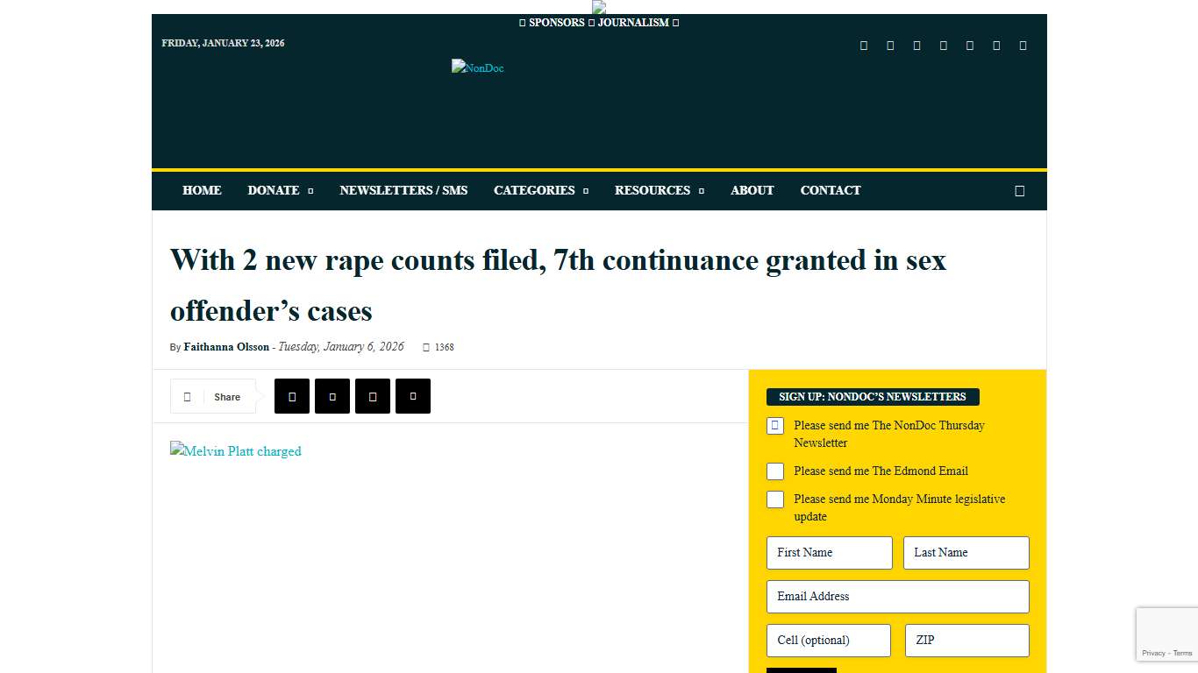Open the CONTACT menu item
Image resolution: width=1198 pixels, height=673 pixels.
coord(830,190)
